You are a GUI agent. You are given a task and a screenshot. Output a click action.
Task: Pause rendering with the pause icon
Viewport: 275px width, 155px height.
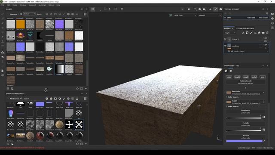189,9
